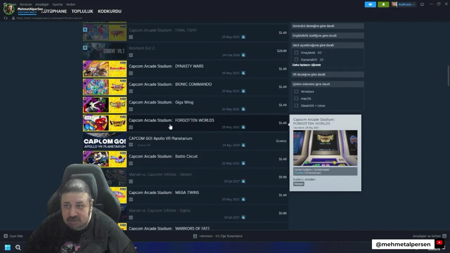Image resolution: width=450 pixels, height=253 pixels.
Task: Click the Windows platform icon under FINAL FIGHT
Action: [x=131, y=37]
